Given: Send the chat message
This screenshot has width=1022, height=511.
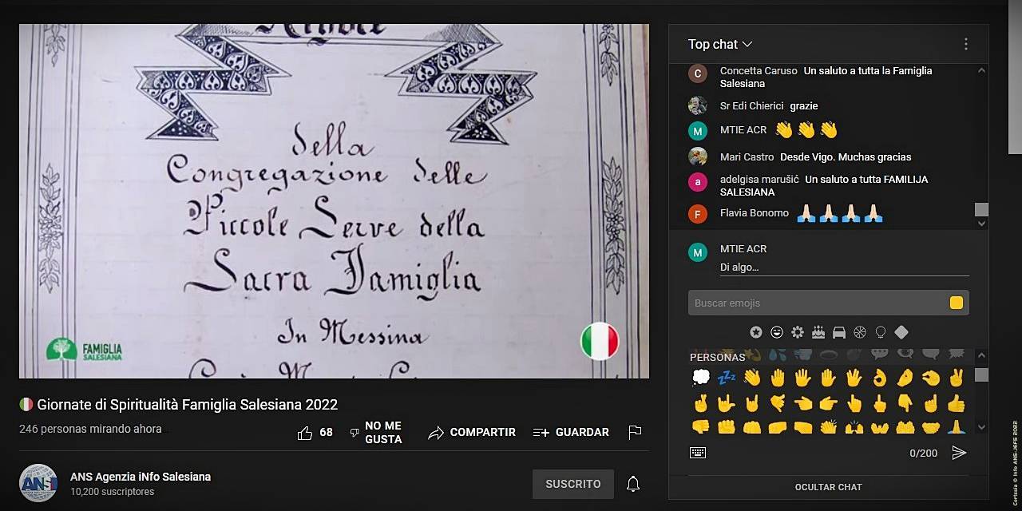Looking at the screenshot, I should [959, 453].
